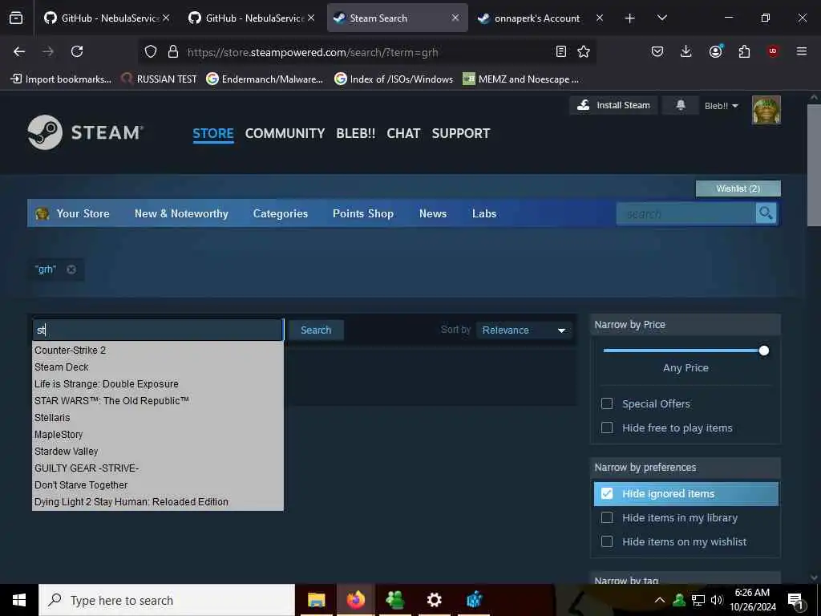
Task: Click the Windows Start button
Action: point(19,600)
